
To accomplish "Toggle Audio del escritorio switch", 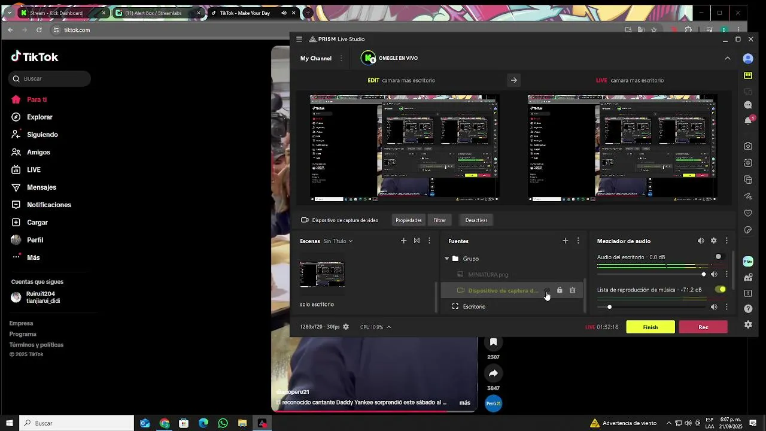I will (x=721, y=257).
